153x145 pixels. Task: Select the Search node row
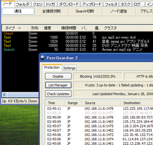point(77,49)
